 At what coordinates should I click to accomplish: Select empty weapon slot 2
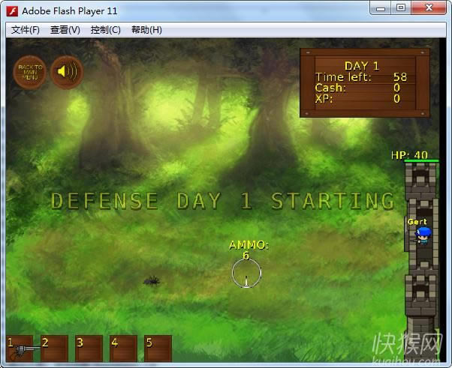point(54,349)
